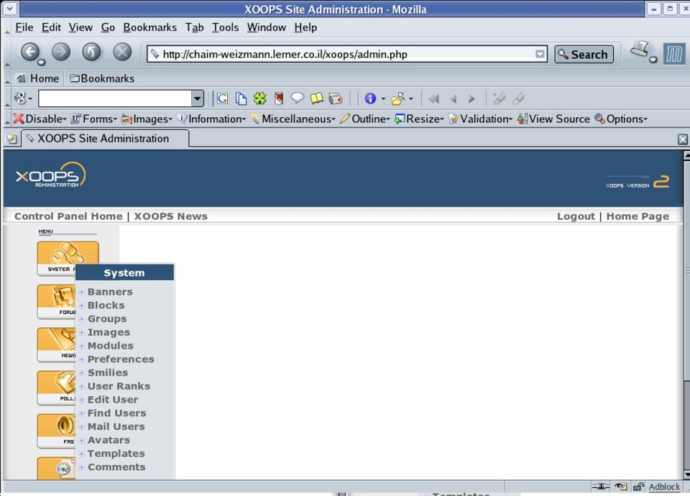Expand the URL bar history dropdown
Image resolution: width=690 pixels, height=496 pixels.
click(x=540, y=54)
